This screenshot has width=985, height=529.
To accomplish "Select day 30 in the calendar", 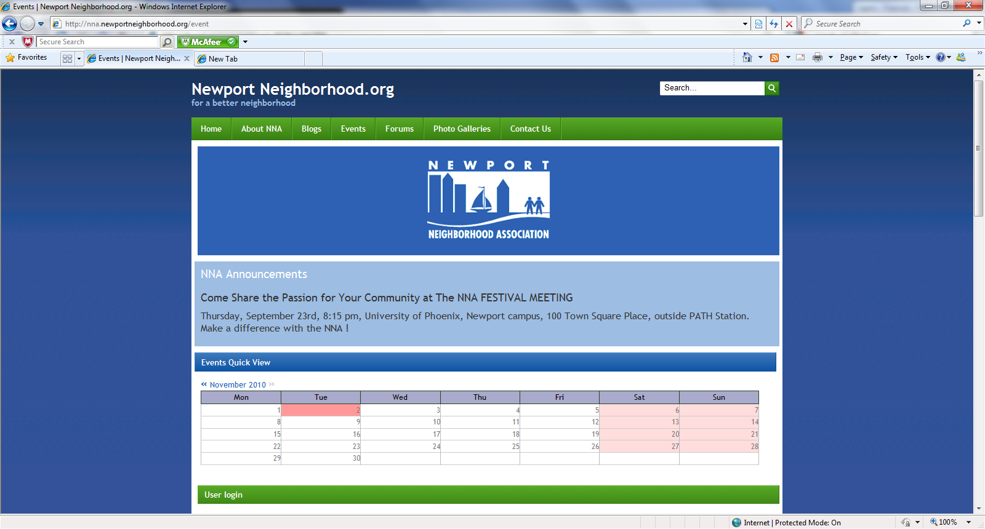I will pyautogui.click(x=321, y=458).
